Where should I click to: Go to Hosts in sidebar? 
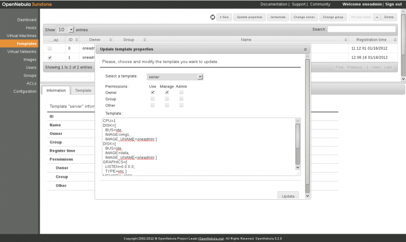[x=31, y=28]
